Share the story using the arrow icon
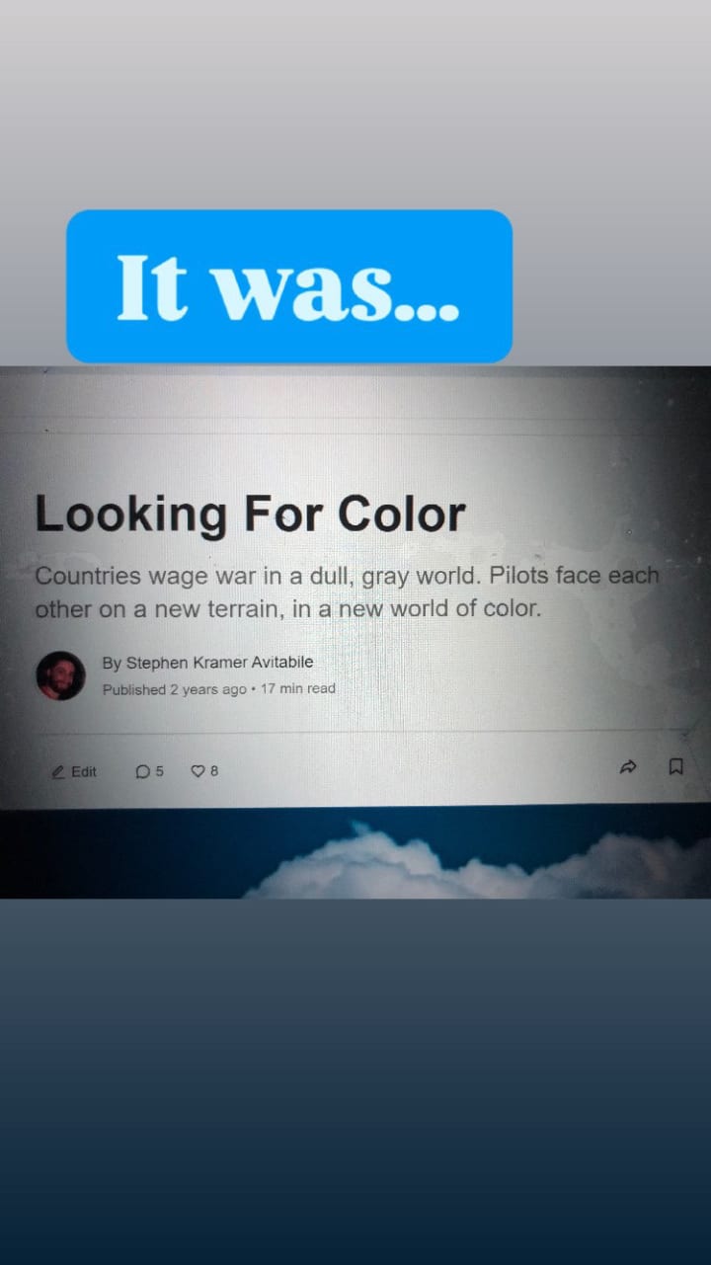 (628, 766)
